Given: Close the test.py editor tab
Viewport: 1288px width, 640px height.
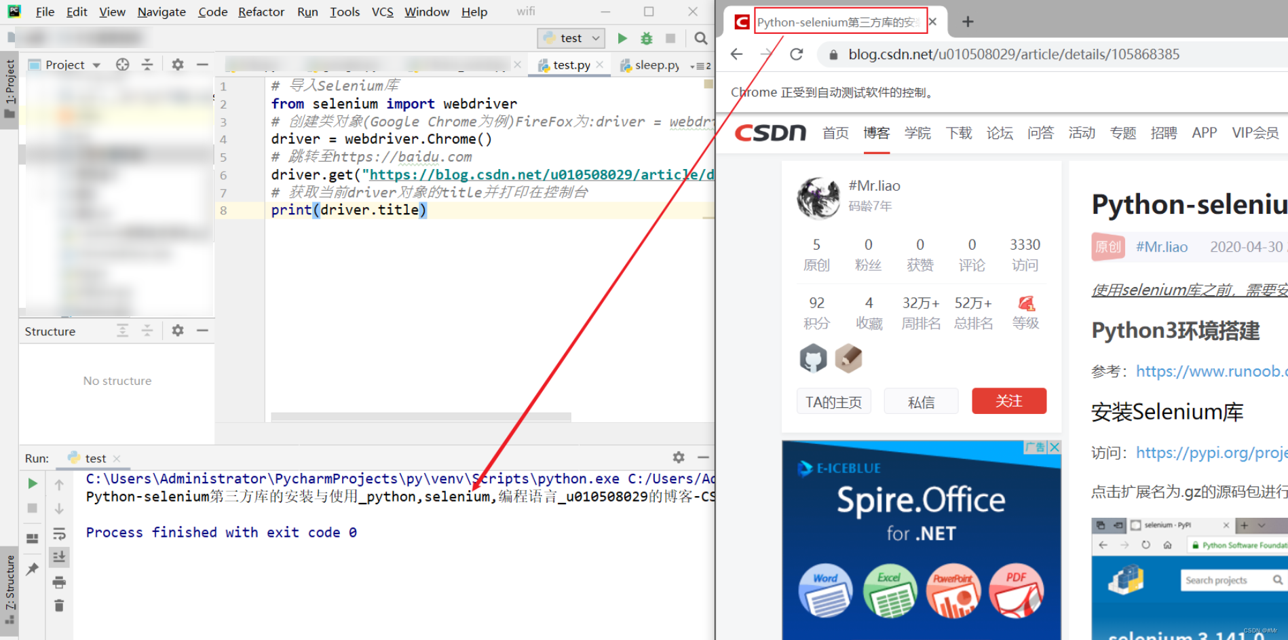Looking at the screenshot, I should coord(600,64).
